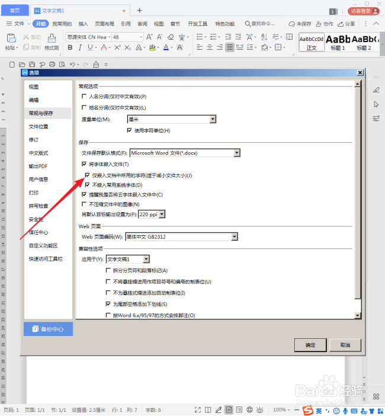
Task: Click the Sort icon
Action: 264,37
